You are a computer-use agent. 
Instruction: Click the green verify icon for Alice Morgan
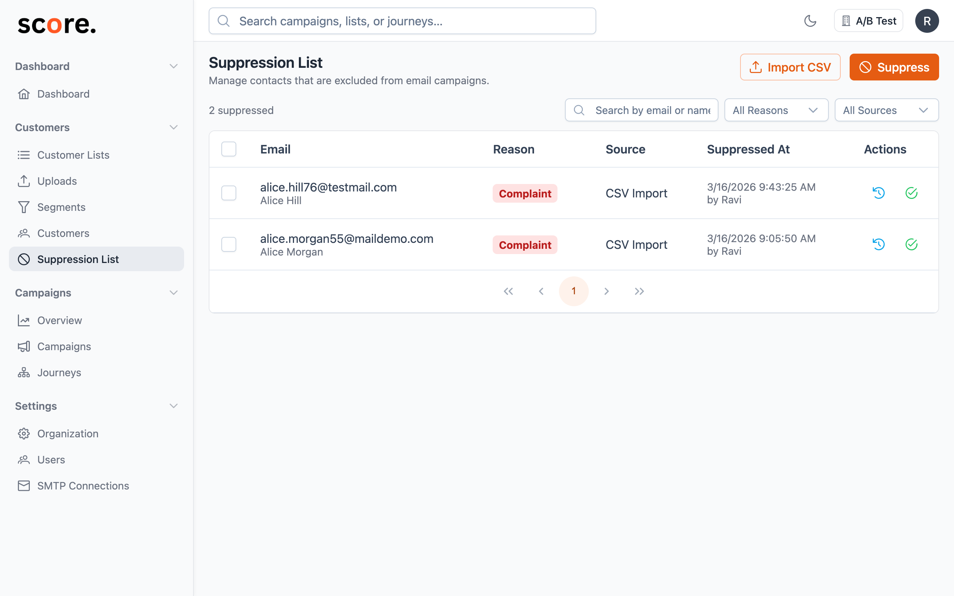pyautogui.click(x=912, y=244)
